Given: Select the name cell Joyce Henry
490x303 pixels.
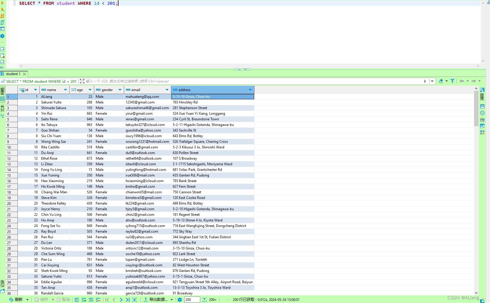Looking at the screenshot, I should pyautogui.click(x=55, y=209).
